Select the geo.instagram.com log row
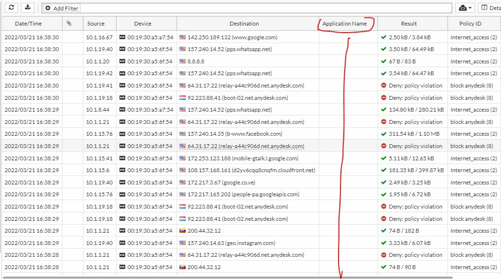The image size is (501, 279). [x=251, y=243]
